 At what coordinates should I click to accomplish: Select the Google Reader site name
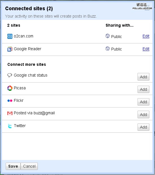[27, 49]
